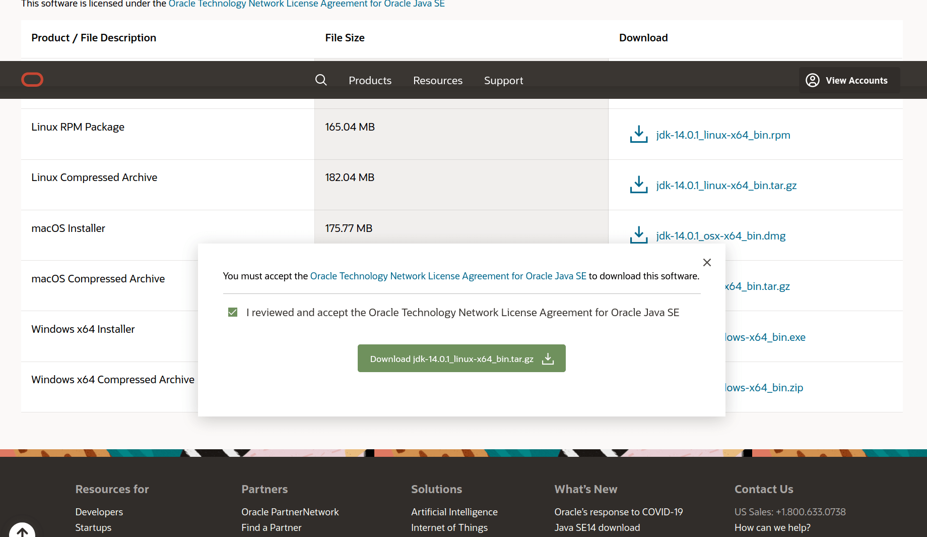Click the jdk-14.0.1_osx-x64_bin.dmg link

[721, 236]
